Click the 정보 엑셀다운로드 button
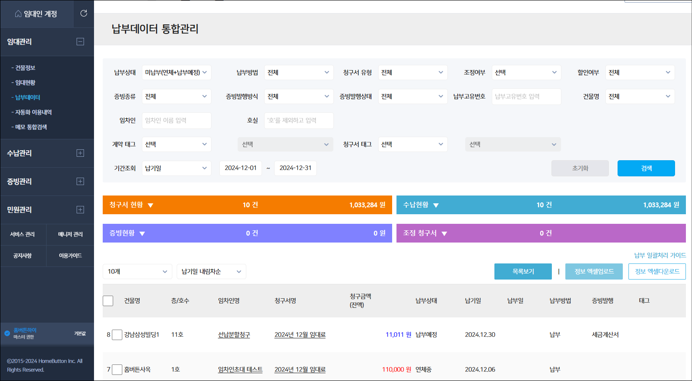Image resolution: width=692 pixels, height=381 pixels. [x=657, y=272]
